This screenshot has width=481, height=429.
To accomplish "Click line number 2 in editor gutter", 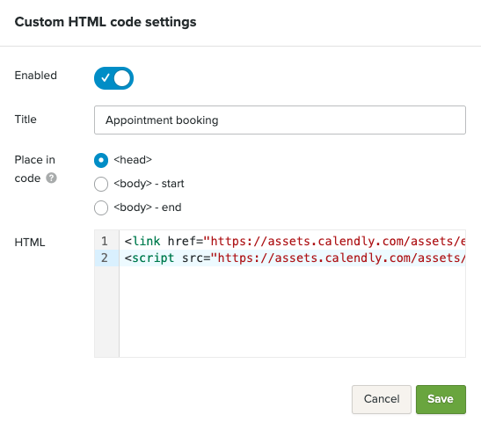I will coord(105,258).
